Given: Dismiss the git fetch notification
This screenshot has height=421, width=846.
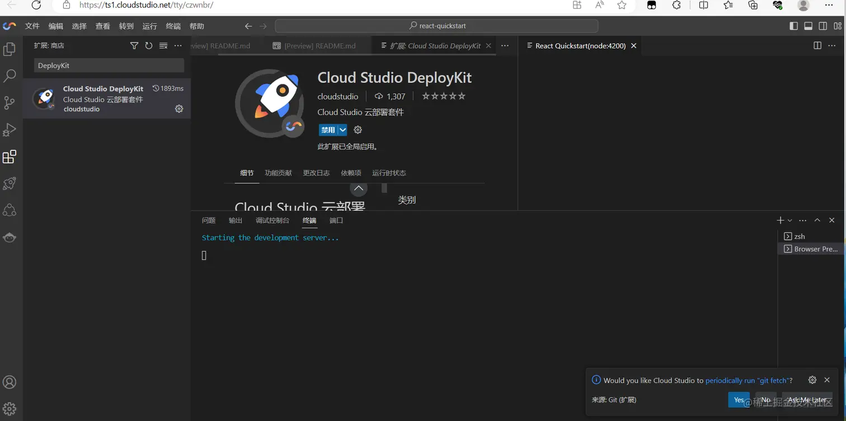Looking at the screenshot, I should point(827,380).
